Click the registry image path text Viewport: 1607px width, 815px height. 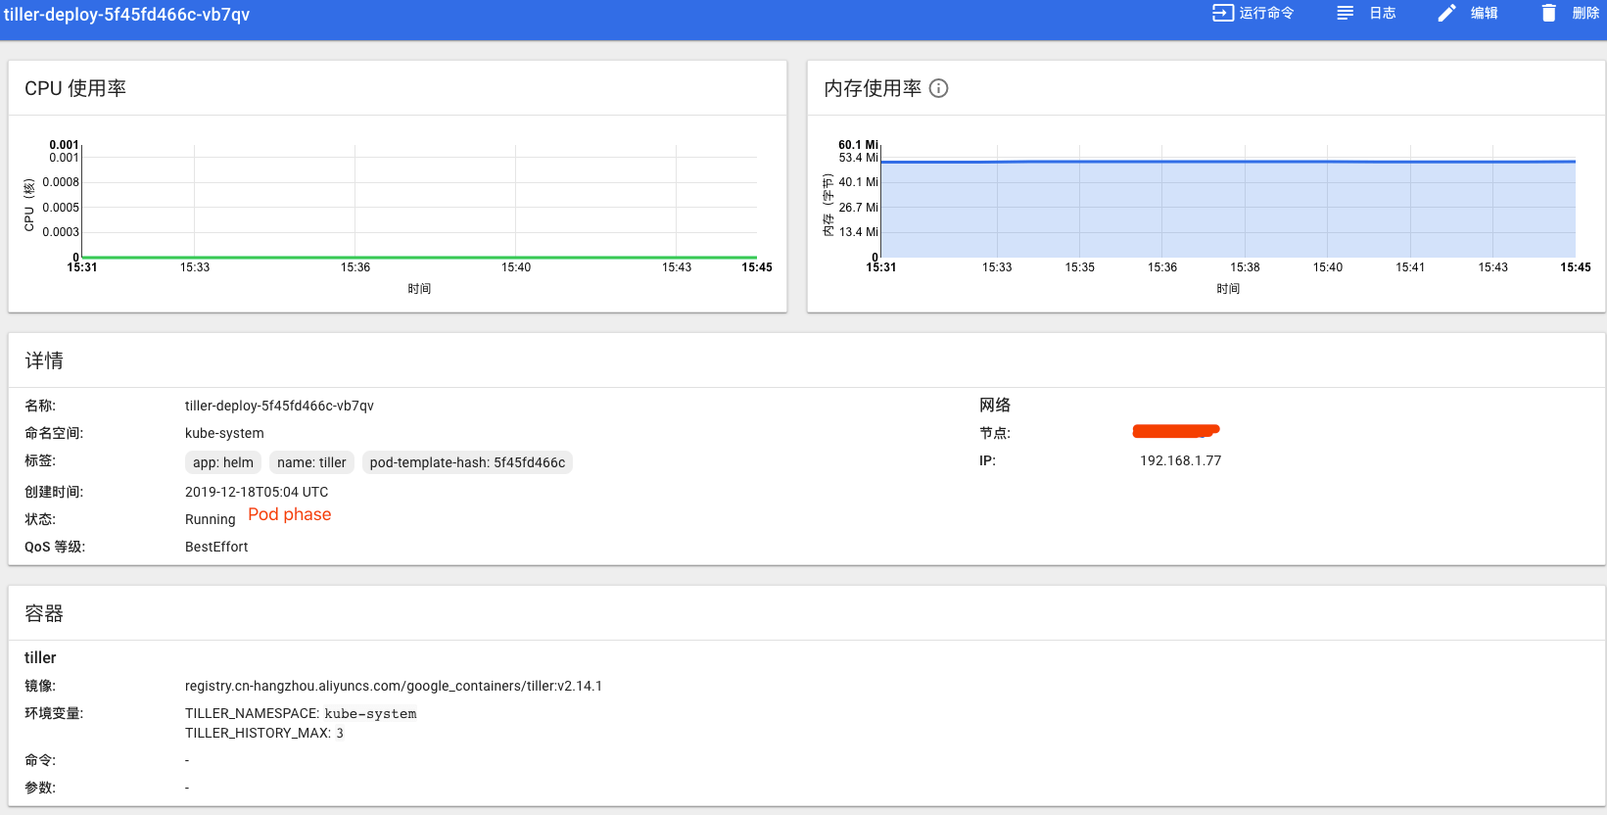394,686
